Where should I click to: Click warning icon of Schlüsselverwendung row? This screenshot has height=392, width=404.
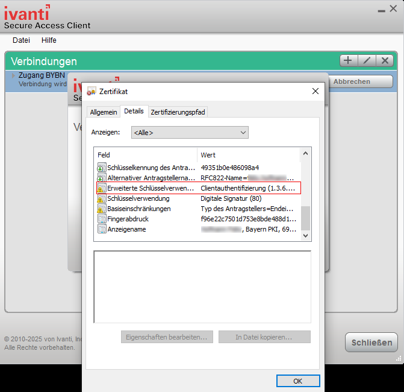(x=102, y=198)
